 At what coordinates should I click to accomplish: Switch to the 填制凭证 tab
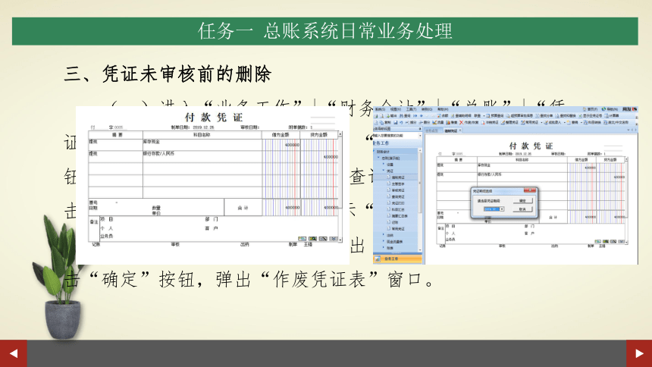pyautogui.click(x=451, y=130)
